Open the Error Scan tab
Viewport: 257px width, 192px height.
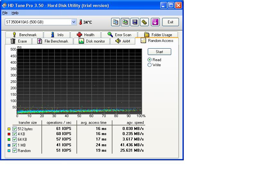[x=119, y=35]
